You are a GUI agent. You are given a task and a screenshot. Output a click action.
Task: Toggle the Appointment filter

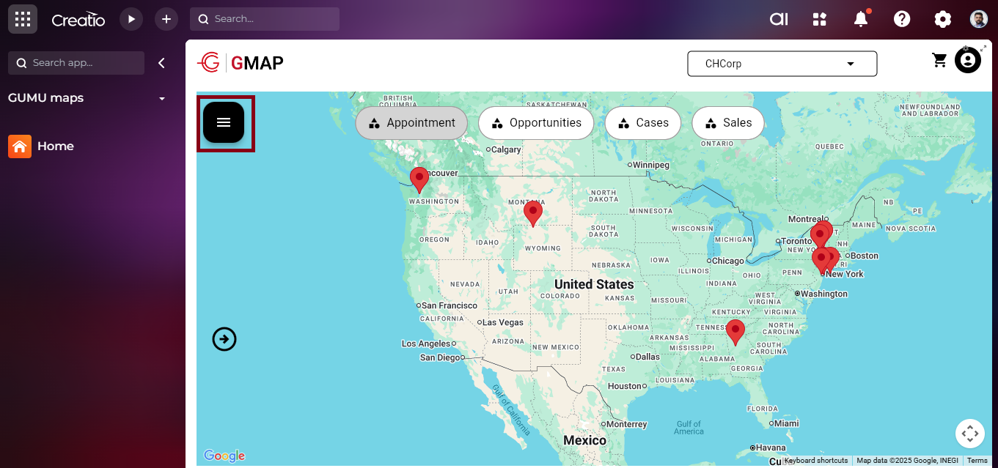coord(411,123)
